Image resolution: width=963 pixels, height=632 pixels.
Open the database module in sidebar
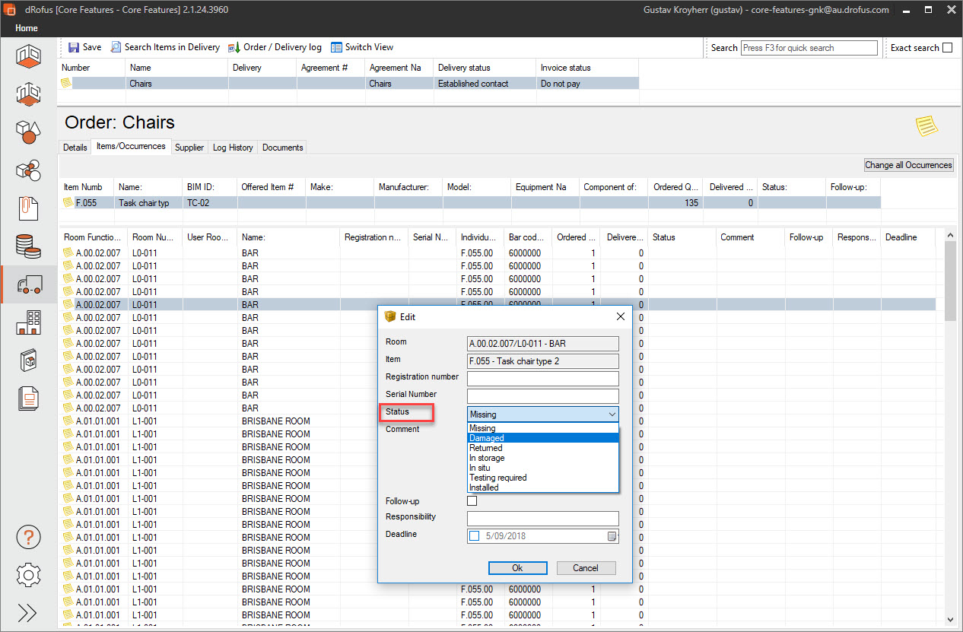click(x=28, y=246)
